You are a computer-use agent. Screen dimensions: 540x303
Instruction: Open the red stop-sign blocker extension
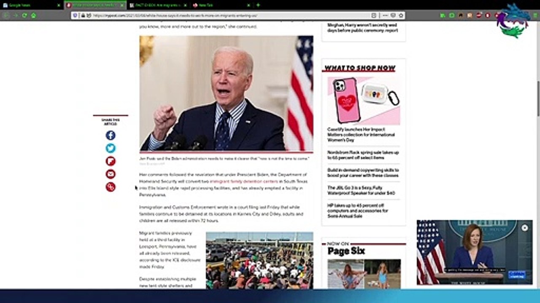click(x=479, y=15)
